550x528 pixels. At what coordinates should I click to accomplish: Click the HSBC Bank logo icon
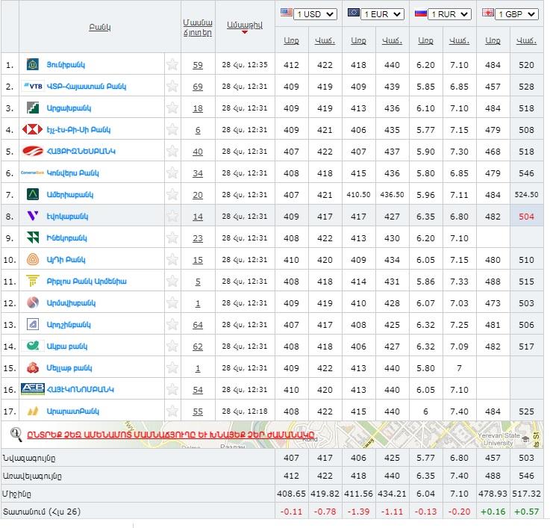pyautogui.click(x=33, y=130)
